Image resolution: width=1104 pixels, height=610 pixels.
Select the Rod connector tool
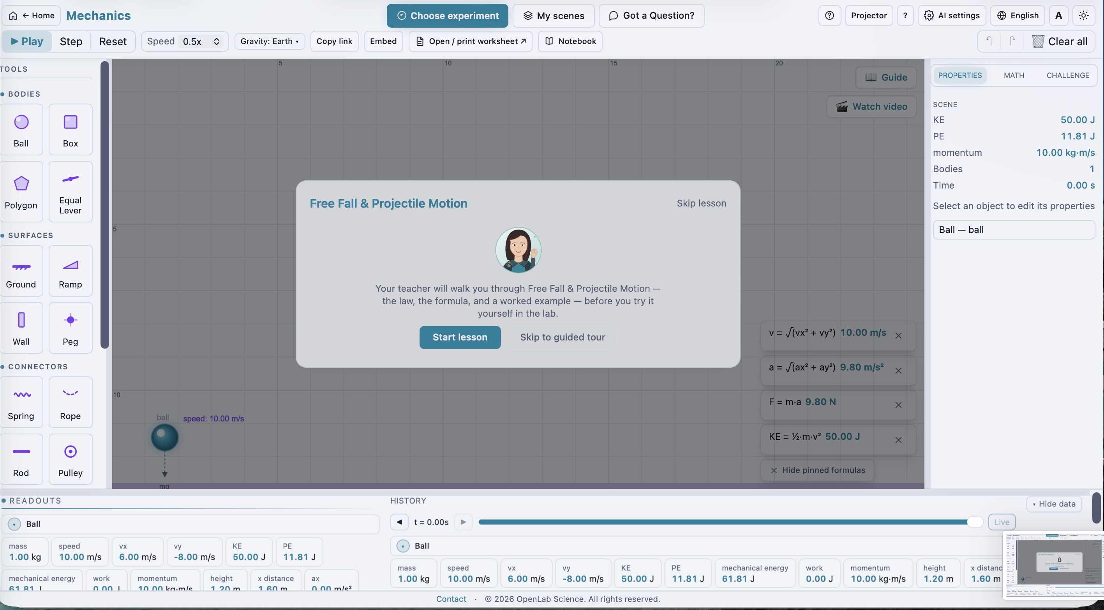[21, 459]
